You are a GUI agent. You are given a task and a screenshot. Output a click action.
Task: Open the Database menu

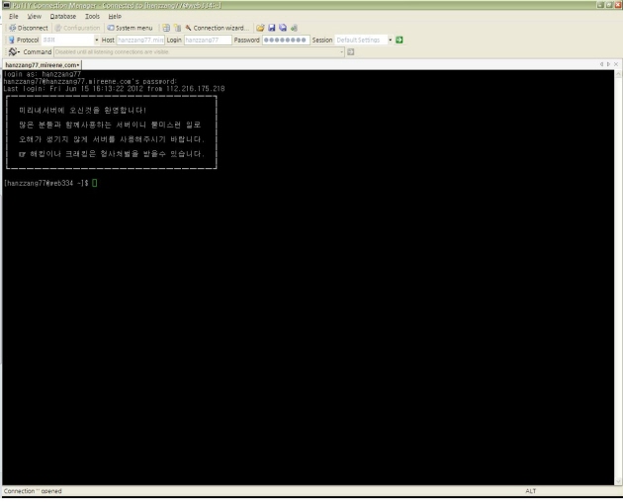(x=62, y=17)
